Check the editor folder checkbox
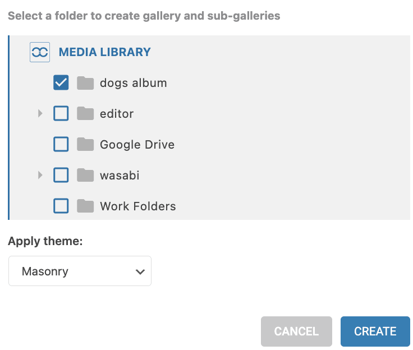Viewport: 413px width, 350px height. tap(61, 114)
